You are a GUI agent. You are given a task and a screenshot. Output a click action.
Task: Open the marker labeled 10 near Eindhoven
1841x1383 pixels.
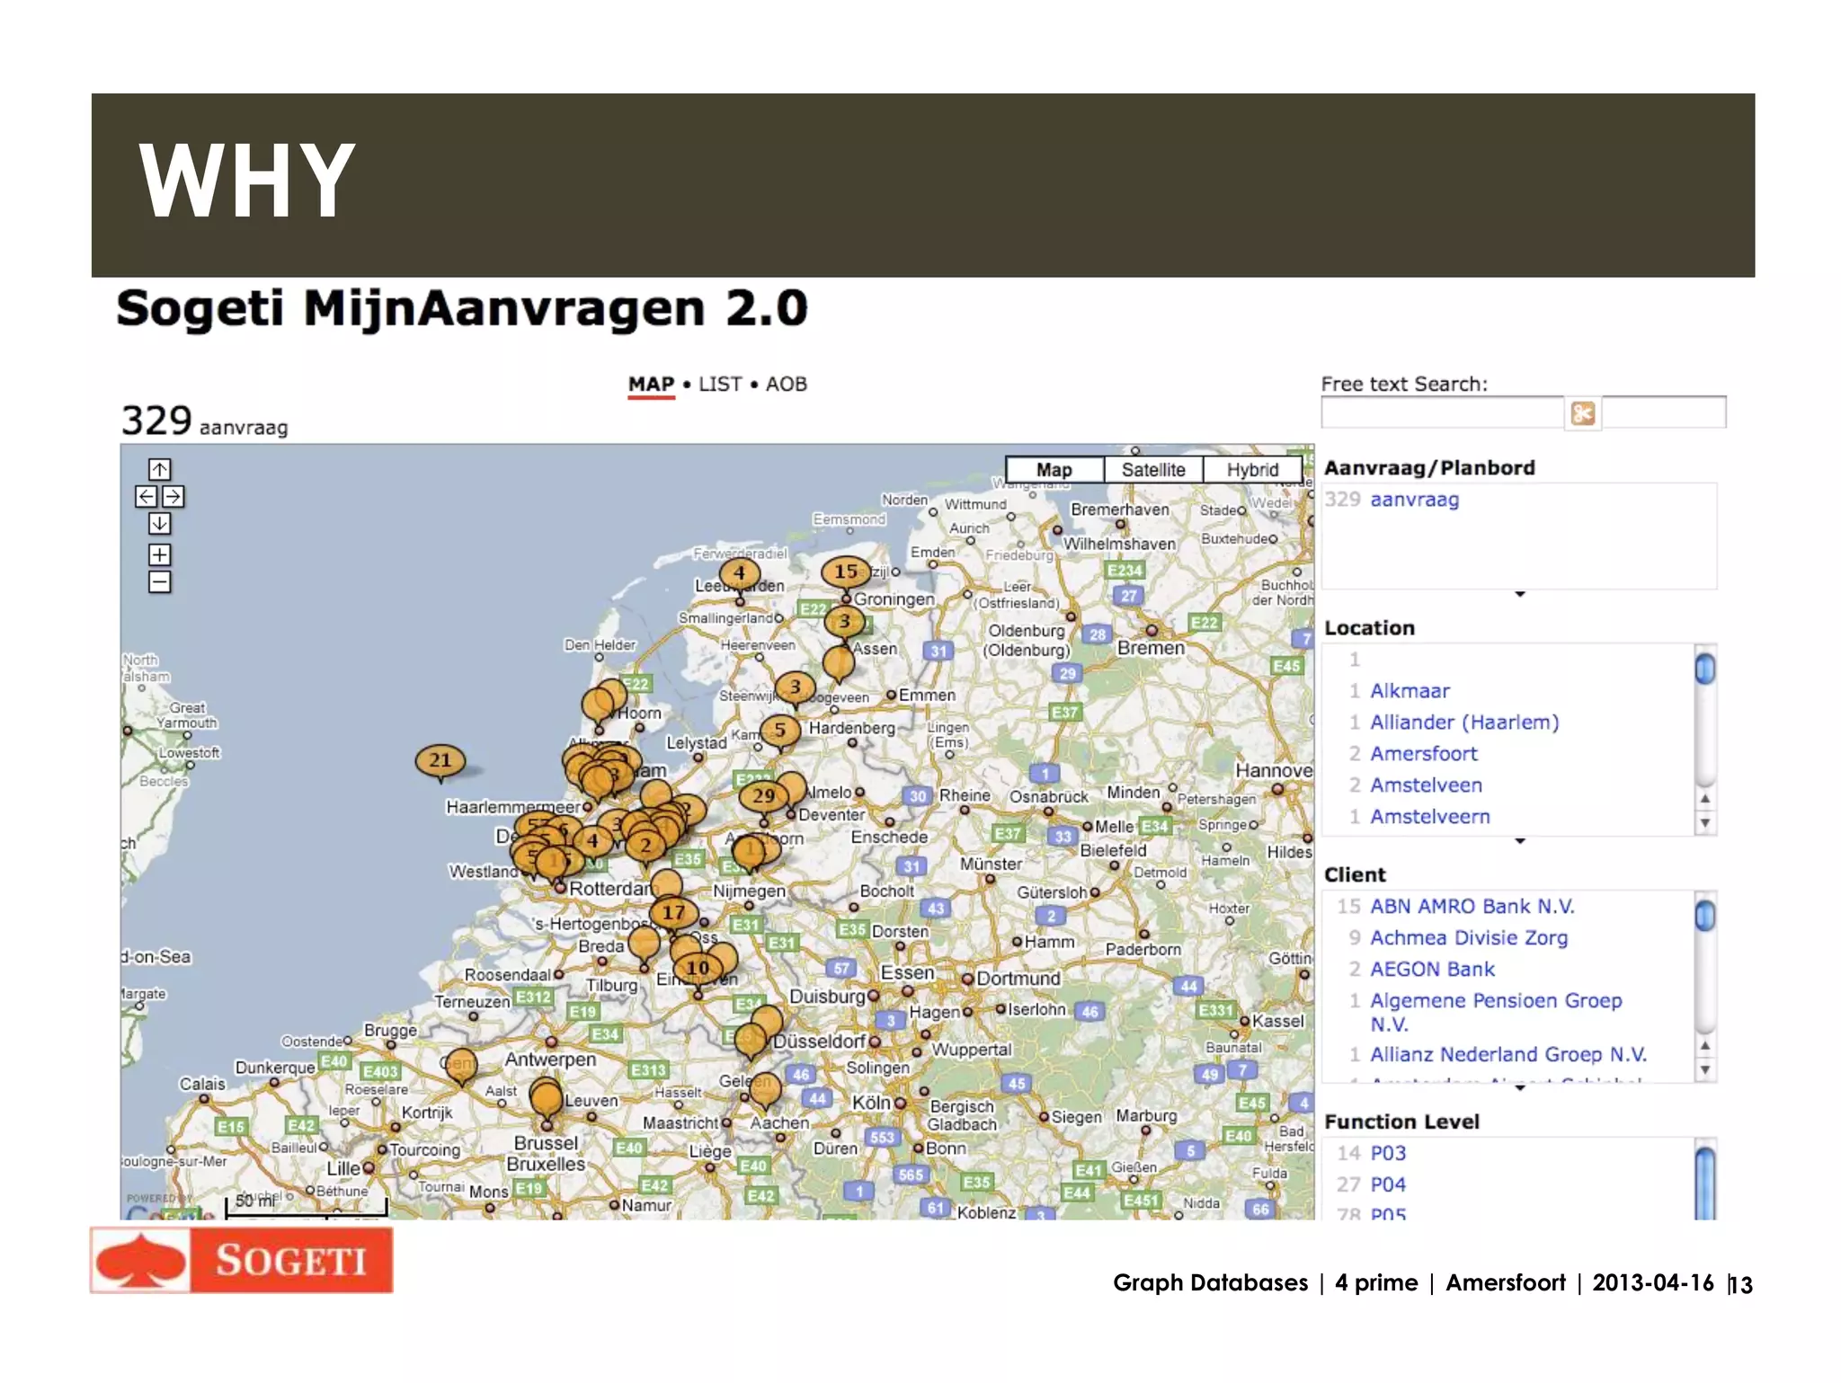pyautogui.click(x=698, y=969)
